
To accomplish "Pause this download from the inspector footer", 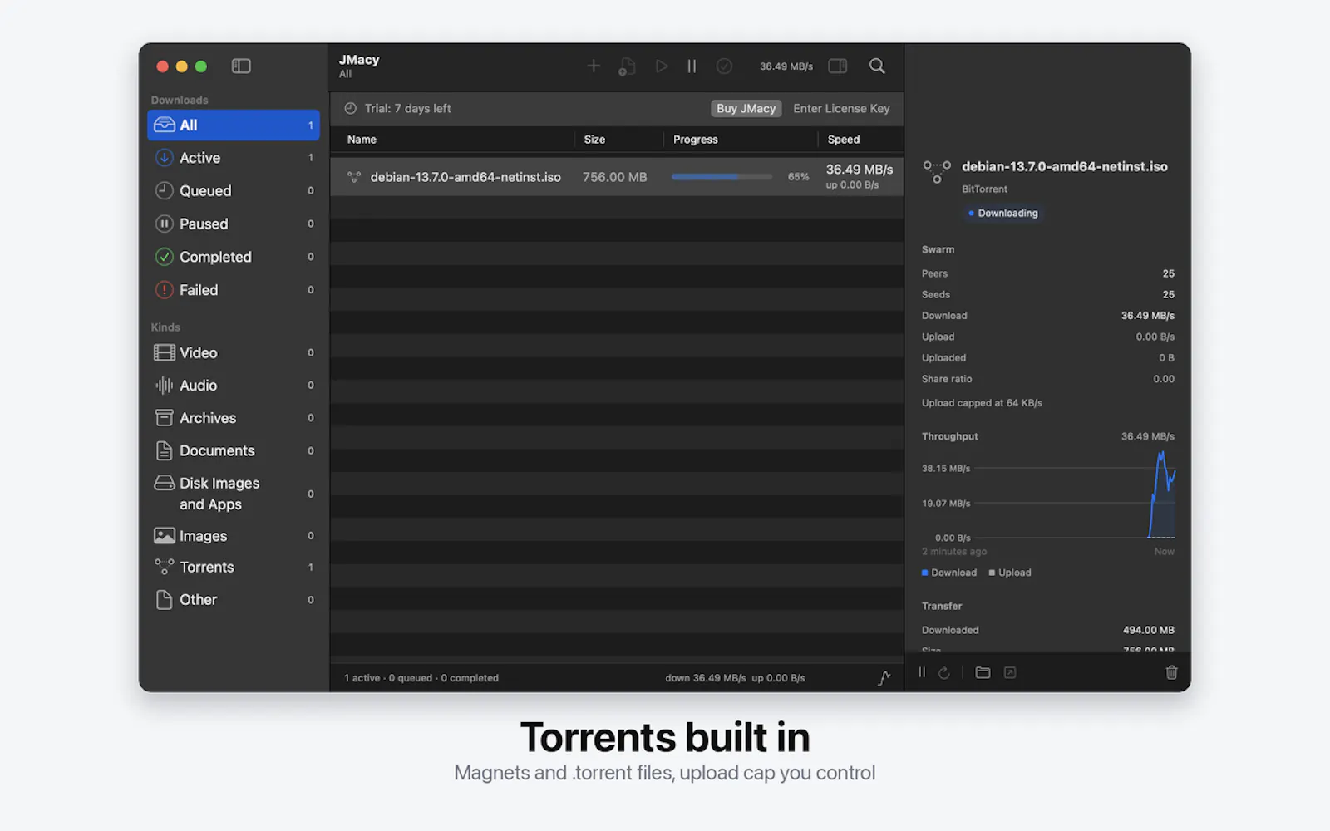I will pos(922,672).
